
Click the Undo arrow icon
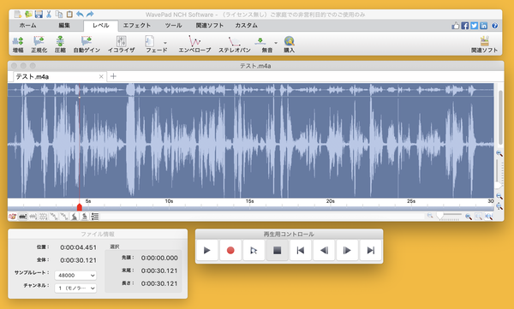80,14
